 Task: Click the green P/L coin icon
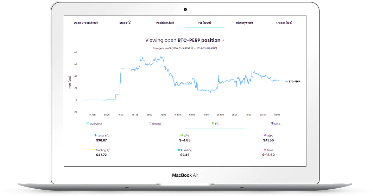[213, 124]
